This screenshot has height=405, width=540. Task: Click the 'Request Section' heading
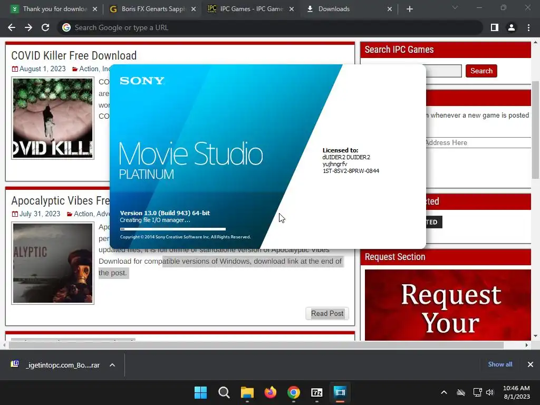[x=394, y=257]
